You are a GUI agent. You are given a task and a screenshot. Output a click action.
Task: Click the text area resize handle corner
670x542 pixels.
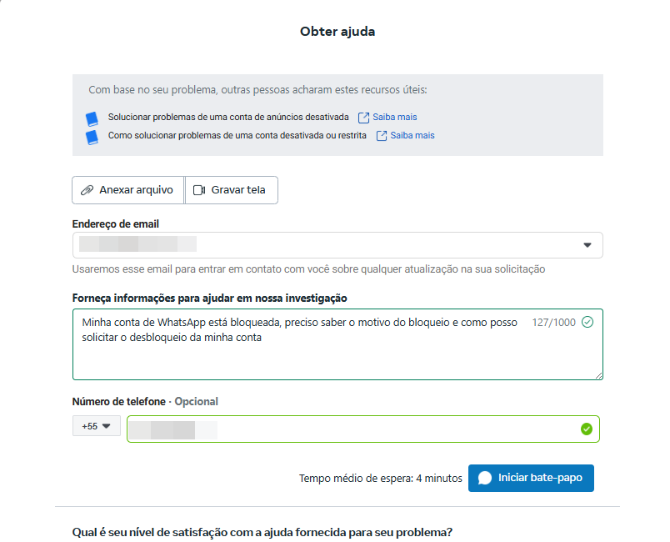[599, 376]
